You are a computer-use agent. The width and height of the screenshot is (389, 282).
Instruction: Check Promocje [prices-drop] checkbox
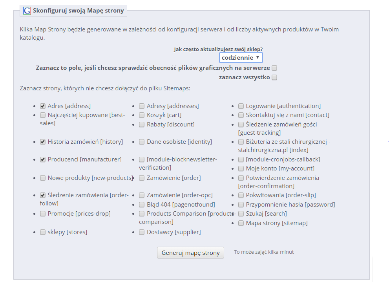[43, 214]
